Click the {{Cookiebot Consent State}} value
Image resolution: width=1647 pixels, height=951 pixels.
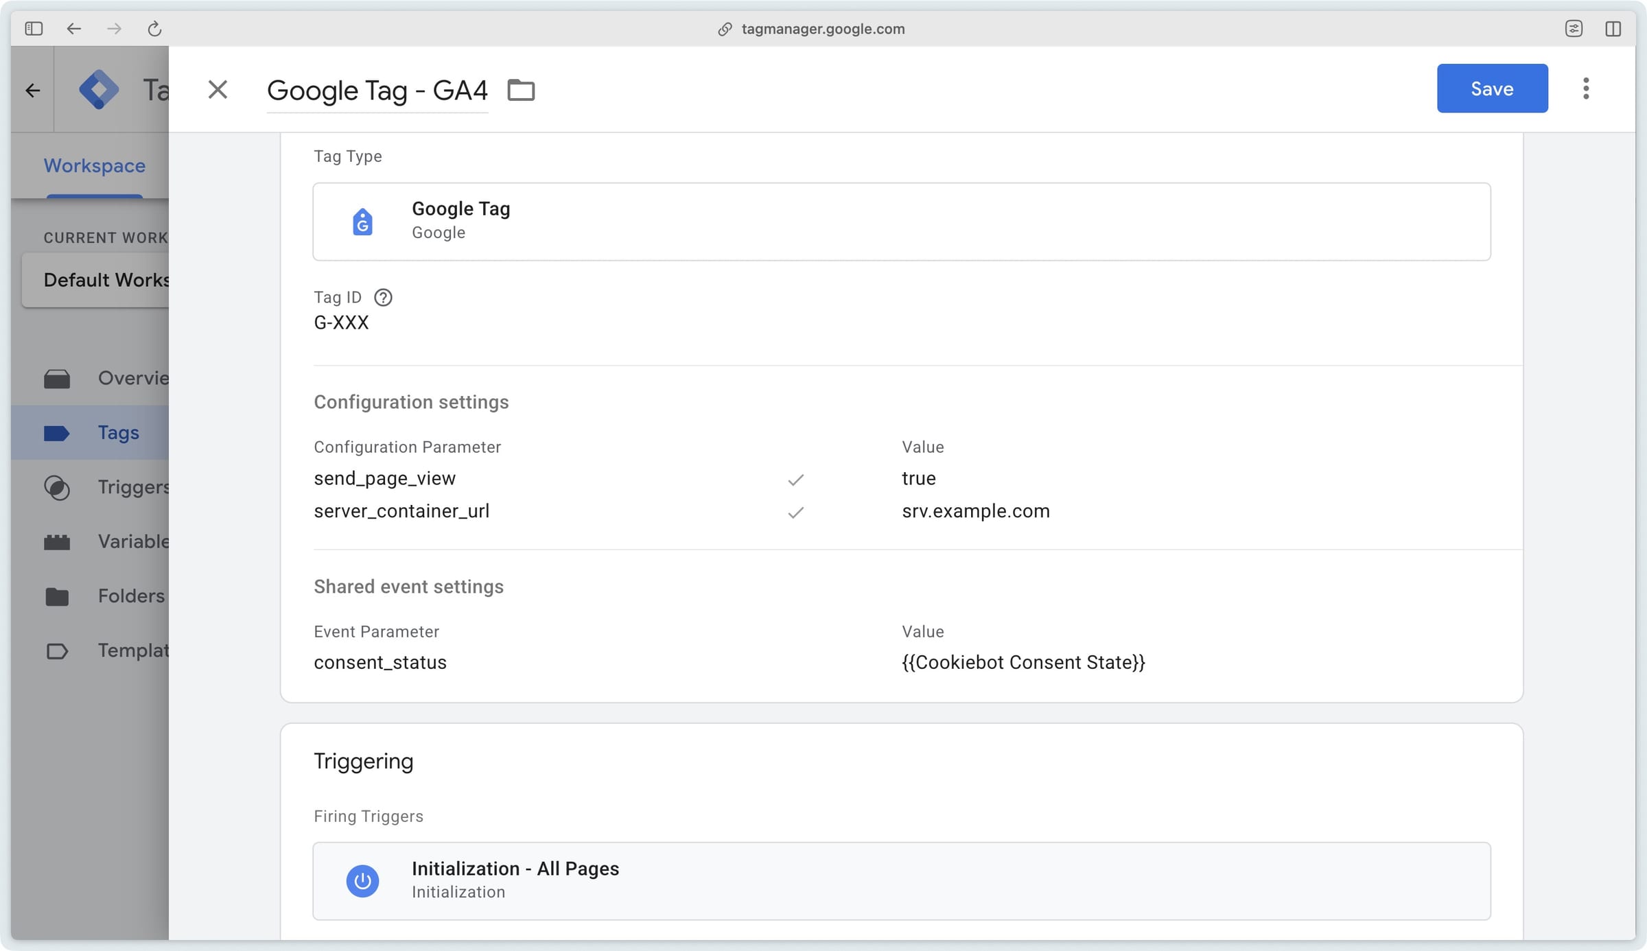tap(1023, 662)
